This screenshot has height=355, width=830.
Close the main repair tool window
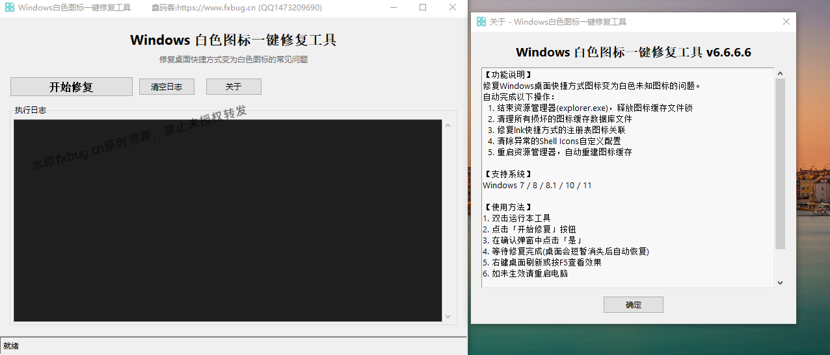(453, 8)
